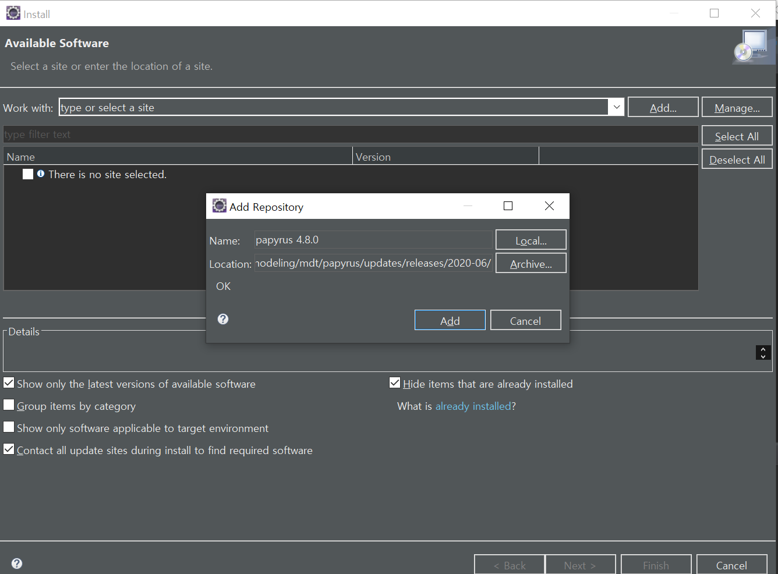Click Select All button

tap(737, 136)
